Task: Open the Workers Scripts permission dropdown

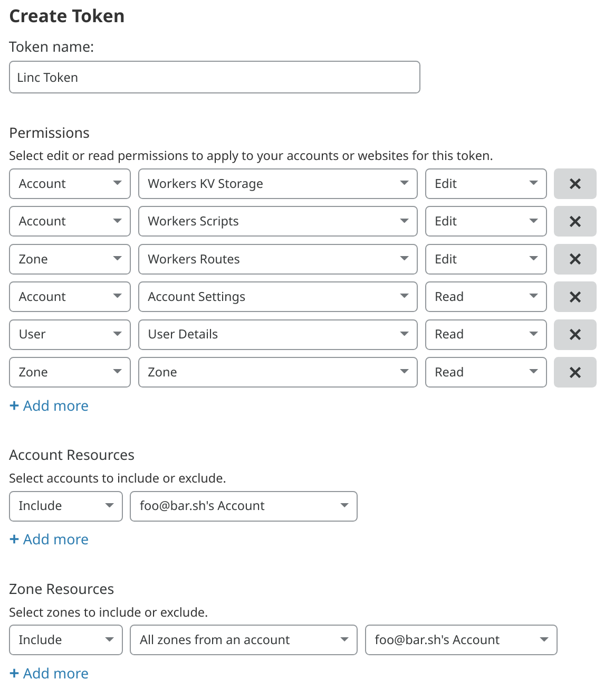Action: [278, 221]
